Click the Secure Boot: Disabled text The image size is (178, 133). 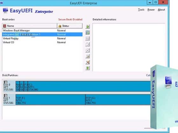click(x=70, y=19)
